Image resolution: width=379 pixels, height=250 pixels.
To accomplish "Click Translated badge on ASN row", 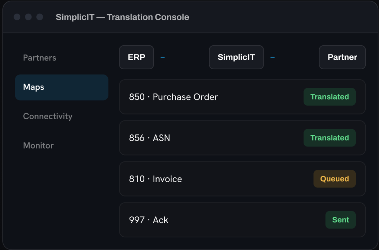I will 329,138.
